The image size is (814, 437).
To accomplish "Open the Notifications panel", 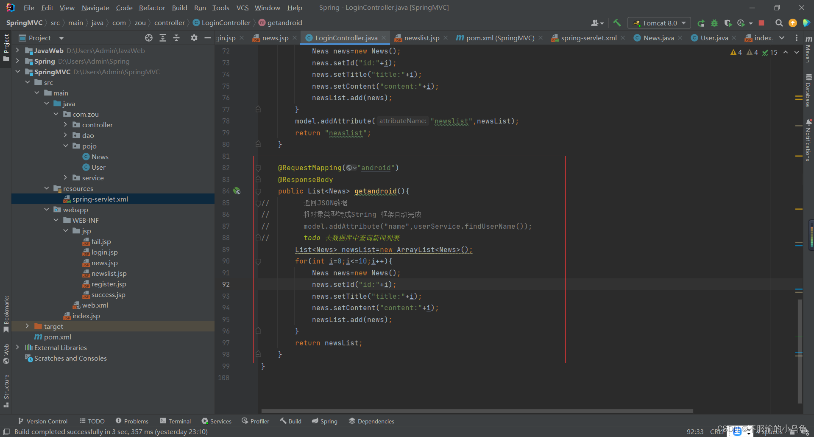I will tap(808, 140).
